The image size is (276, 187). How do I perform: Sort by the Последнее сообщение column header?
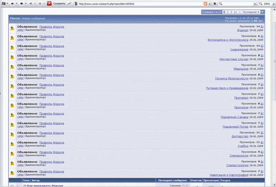pyautogui.click(x=172, y=180)
